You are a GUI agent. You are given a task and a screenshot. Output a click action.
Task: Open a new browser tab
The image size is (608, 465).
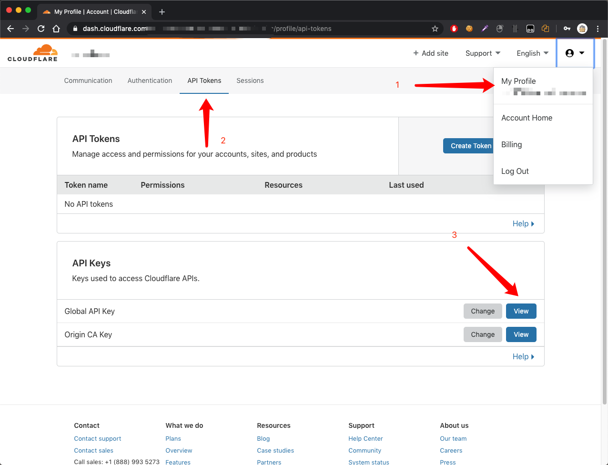pyautogui.click(x=162, y=12)
